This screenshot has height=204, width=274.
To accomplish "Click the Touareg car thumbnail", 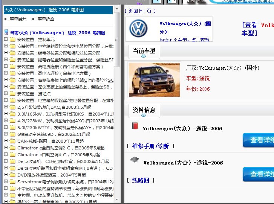I will (154, 80).
